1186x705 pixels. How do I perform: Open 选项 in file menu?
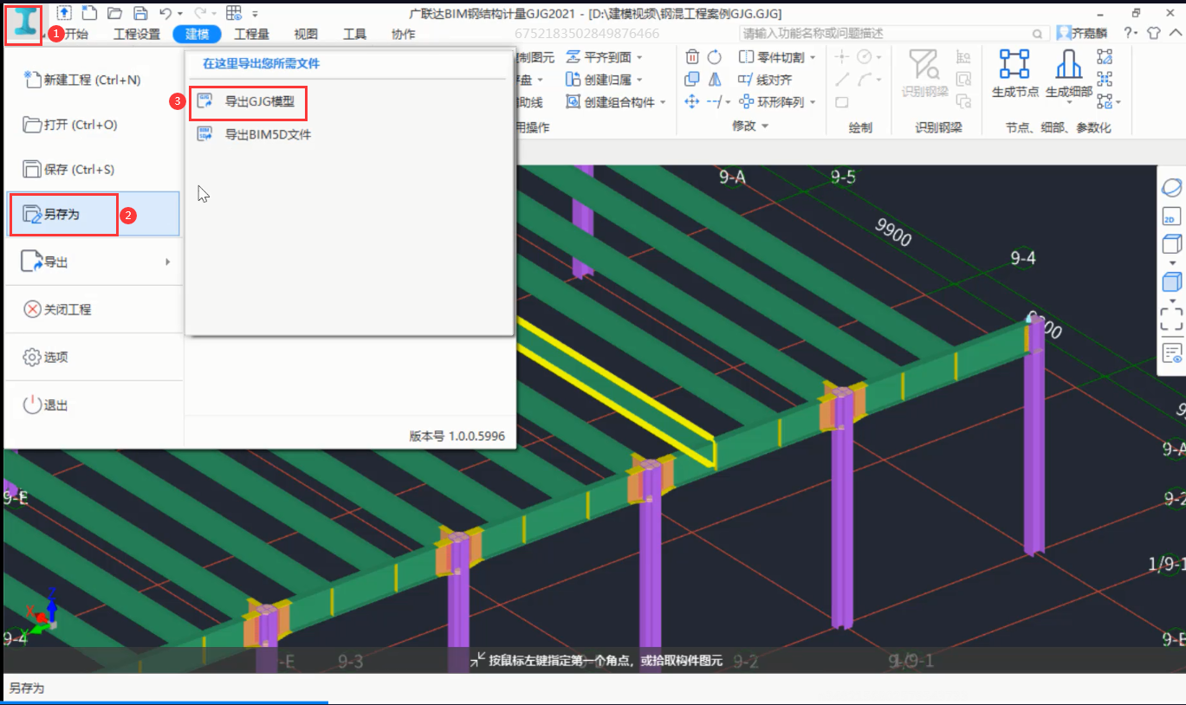(x=94, y=357)
